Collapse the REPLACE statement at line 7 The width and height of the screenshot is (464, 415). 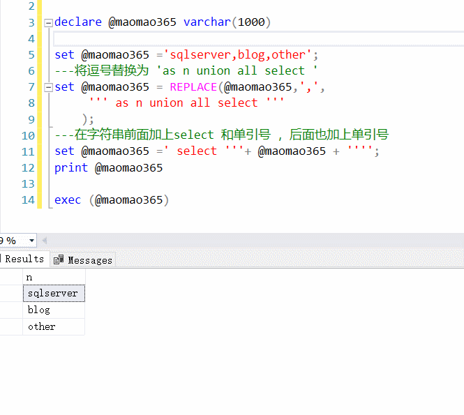(x=48, y=87)
